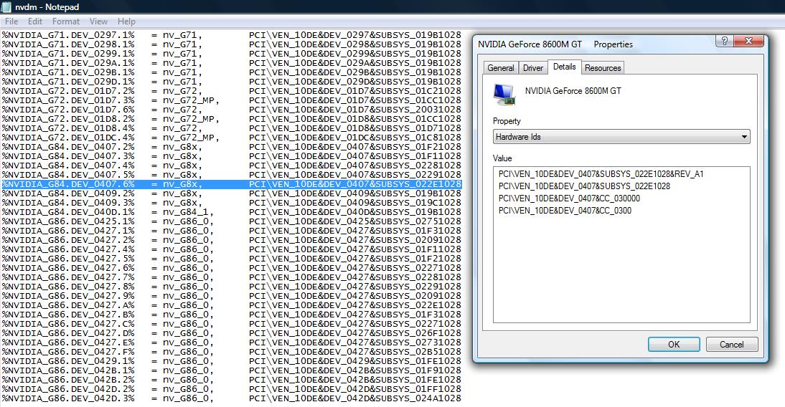The height and width of the screenshot is (407, 785).
Task: Click the line starting %NVIDIA_G84.DEV_040D.1%
Action: (x=231, y=212)
